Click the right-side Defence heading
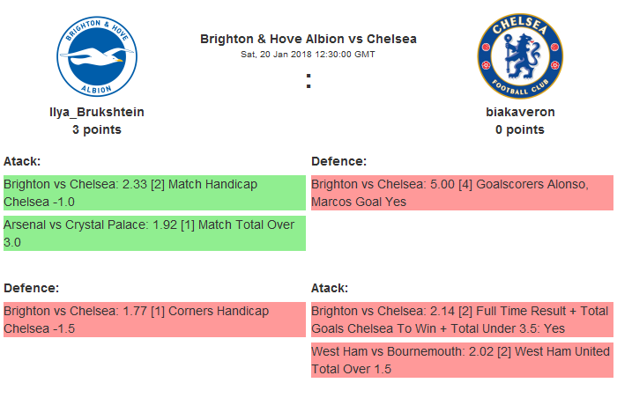 click(x=338, y=161)
